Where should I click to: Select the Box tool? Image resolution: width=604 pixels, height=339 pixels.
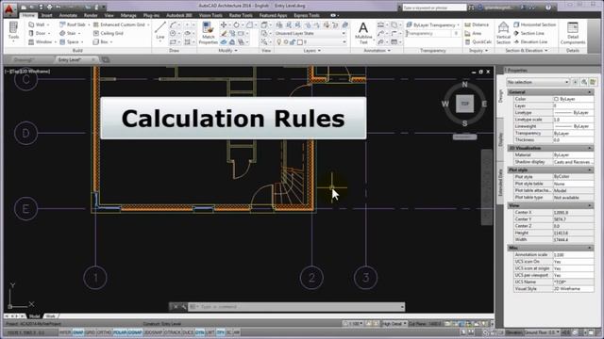tap(101, 41)
